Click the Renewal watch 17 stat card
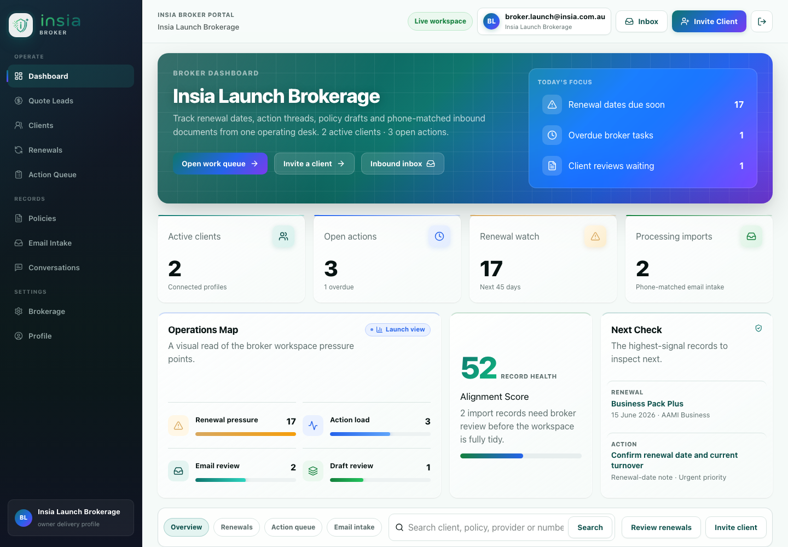 543,259
